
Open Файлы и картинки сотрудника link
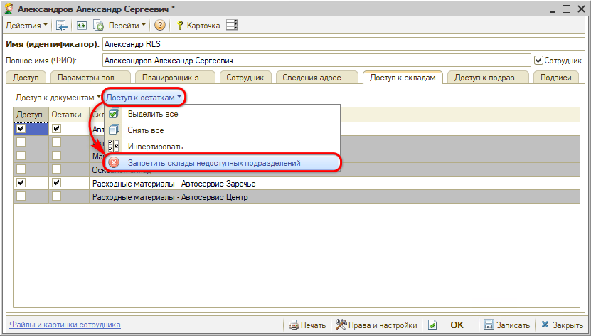(65, 325)
